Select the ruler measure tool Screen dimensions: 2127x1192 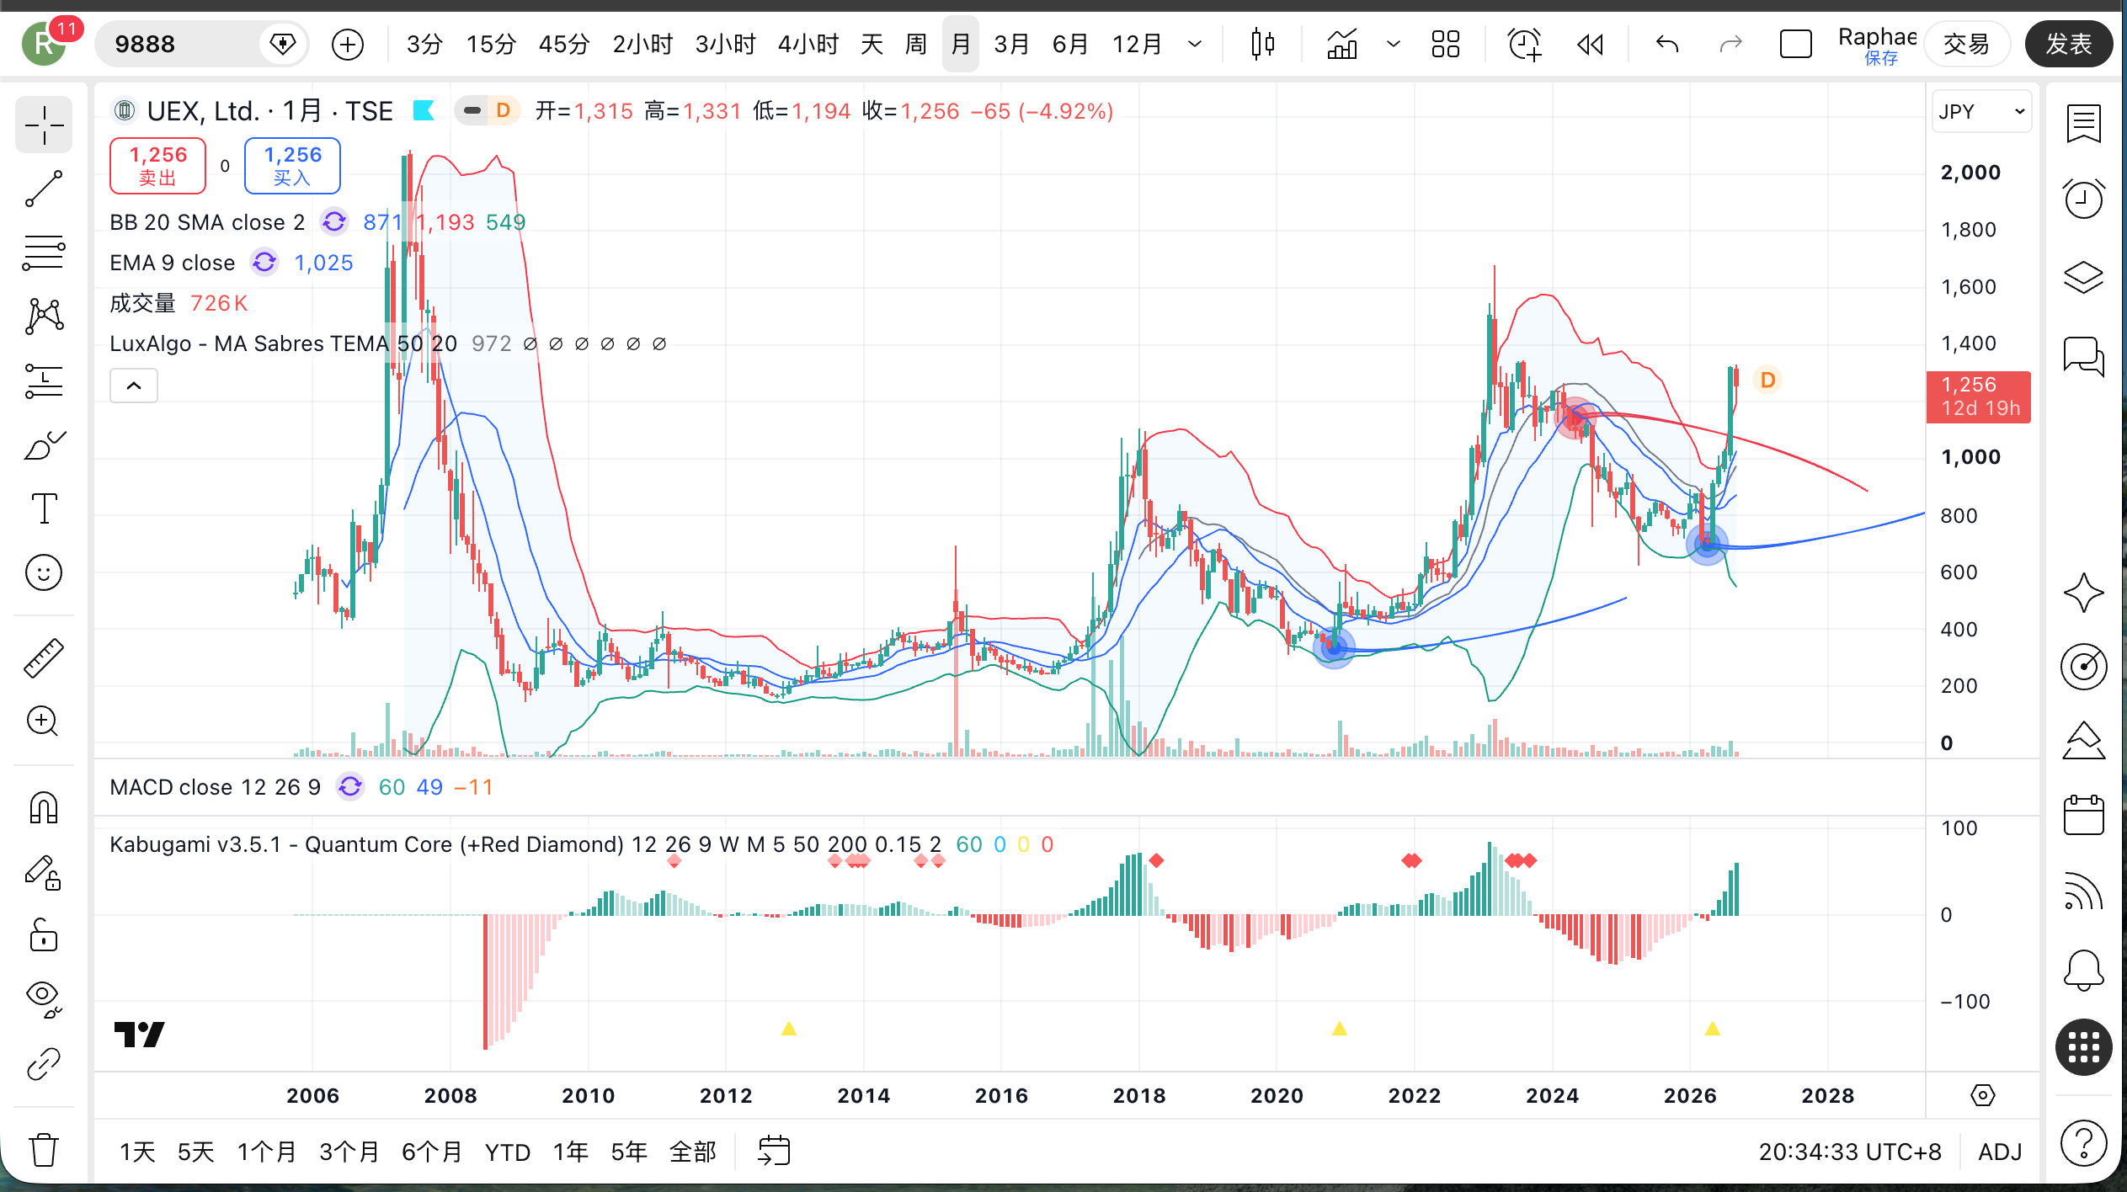(44, 657)
